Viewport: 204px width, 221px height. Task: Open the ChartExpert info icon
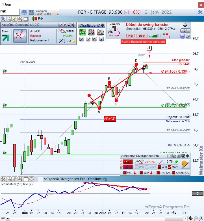[x=101, y=39]
